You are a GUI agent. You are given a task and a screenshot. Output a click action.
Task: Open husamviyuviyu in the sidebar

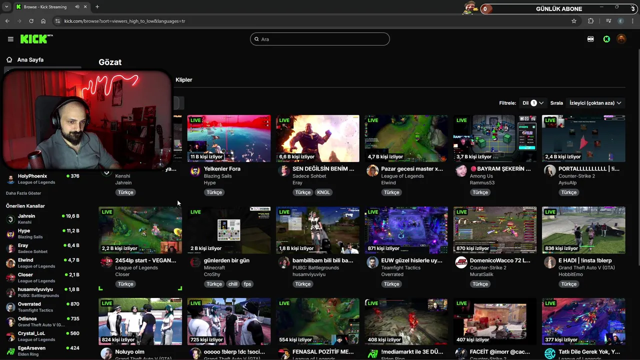tap(42, 292)
